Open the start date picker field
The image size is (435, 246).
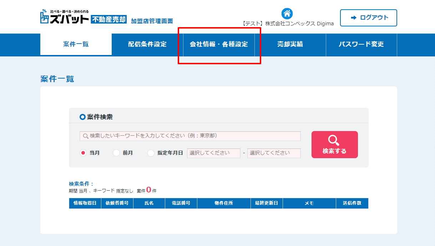click(x=213, y=153)
